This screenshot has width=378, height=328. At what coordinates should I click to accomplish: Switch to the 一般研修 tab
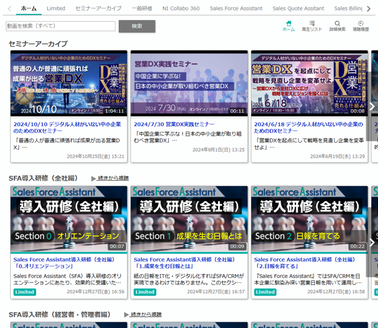coord(142,8)
